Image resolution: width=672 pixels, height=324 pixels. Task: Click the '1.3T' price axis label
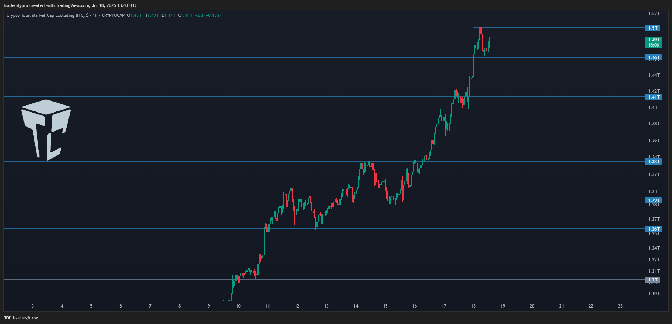[x=653, y=192]
